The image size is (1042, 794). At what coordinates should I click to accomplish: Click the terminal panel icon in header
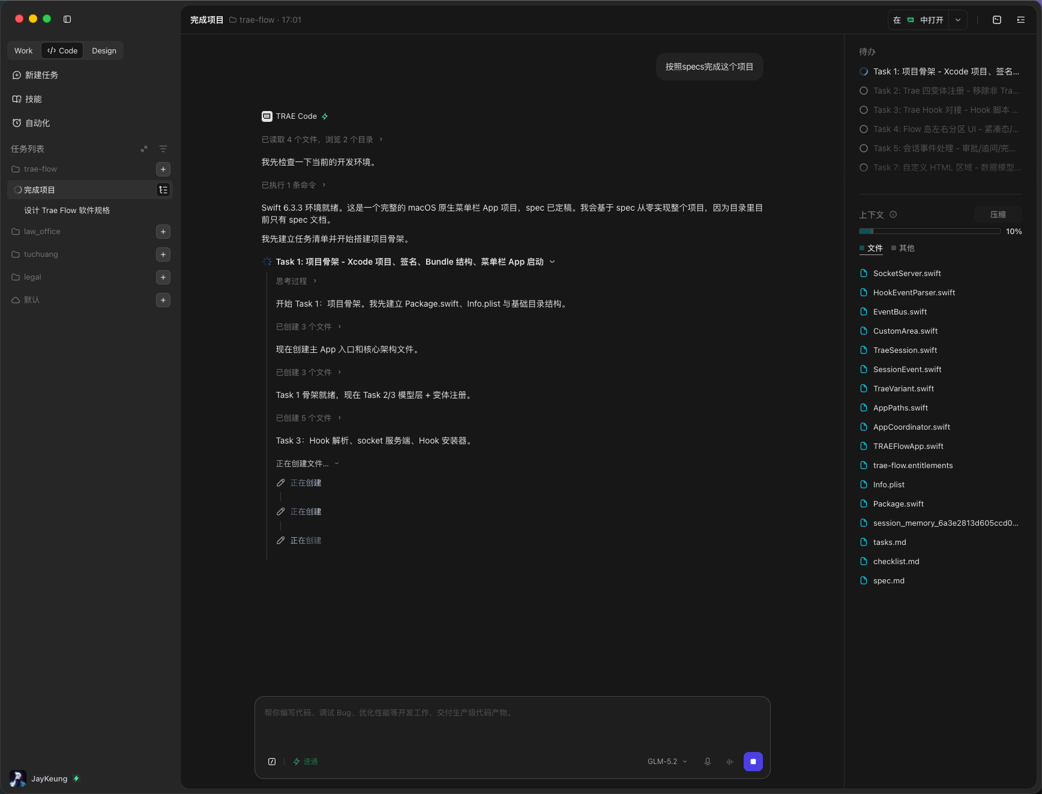click(x=997, y=20)
